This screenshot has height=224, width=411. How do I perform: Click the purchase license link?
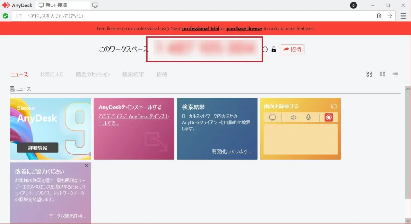coord(244,29)
